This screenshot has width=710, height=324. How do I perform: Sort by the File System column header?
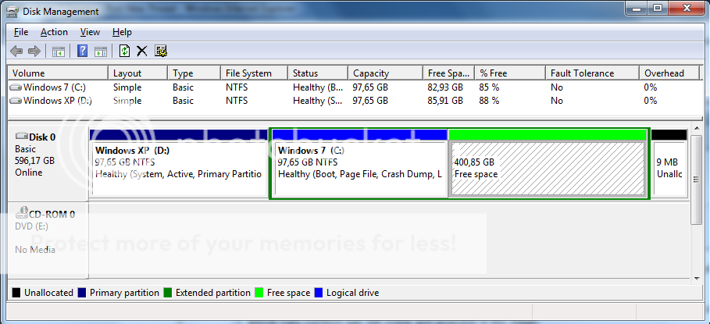248,73
